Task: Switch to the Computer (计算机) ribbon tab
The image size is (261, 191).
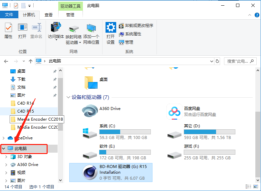Action: pyautogui.click(x=29, y=15)
